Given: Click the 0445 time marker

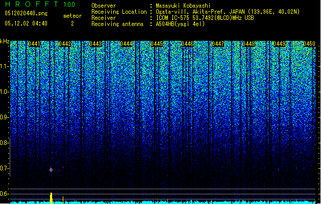Looking at the screenshot, I should click(157, 44).
